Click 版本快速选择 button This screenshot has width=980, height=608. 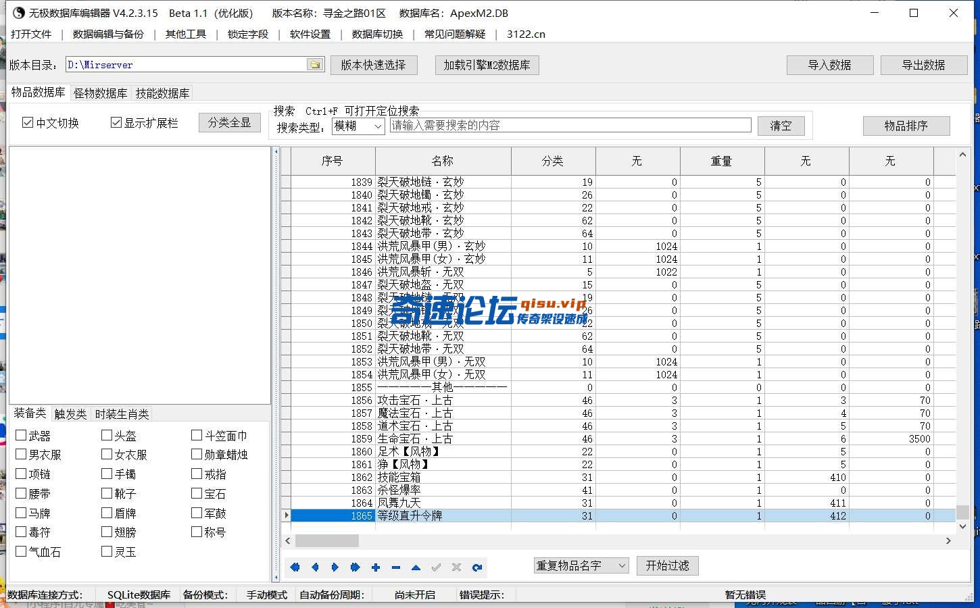tap(373, 65)
